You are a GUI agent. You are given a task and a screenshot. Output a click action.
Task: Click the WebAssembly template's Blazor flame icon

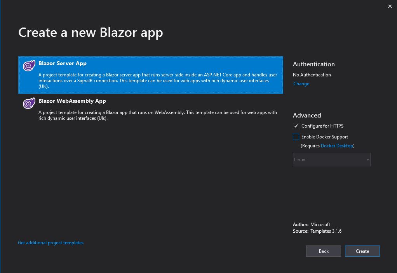pos(29,104)
